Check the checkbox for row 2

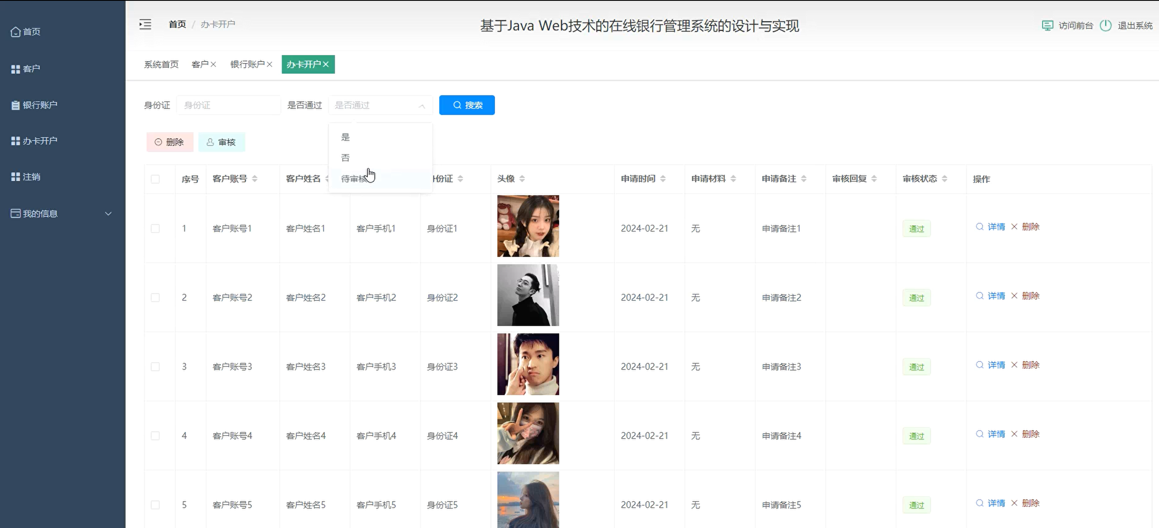[155, 298]
